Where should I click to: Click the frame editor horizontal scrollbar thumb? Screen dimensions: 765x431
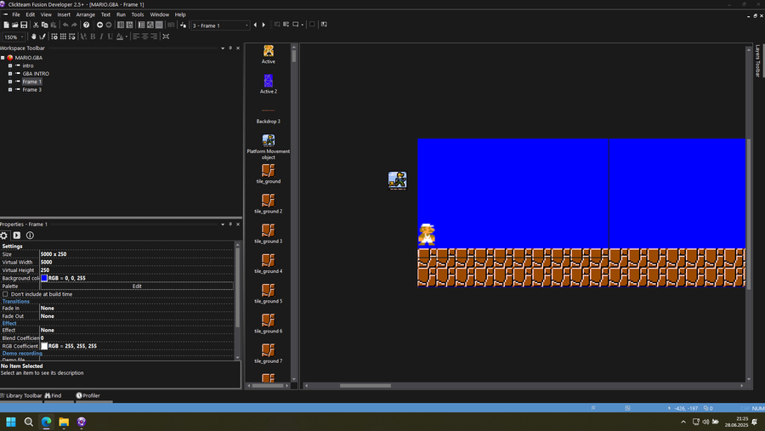click(x=365, y=386)
